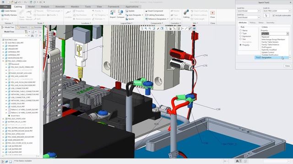Screen dimensions: 293x164
Task: Collapse the PD2_ELEC_STRBD2.ASM tree node
Action: coord(3,61)
